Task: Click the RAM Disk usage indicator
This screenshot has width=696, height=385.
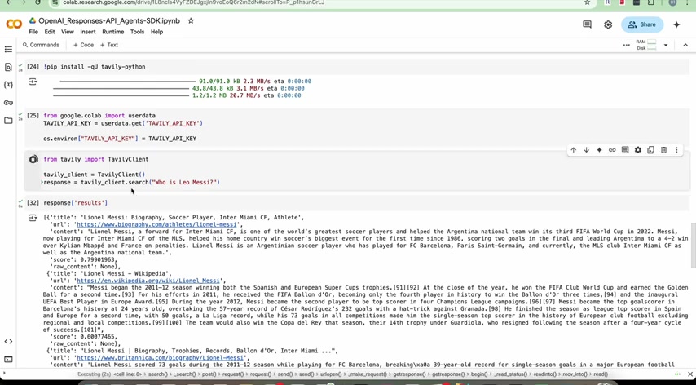Action: pyautogui.click(x=645, y=45)
